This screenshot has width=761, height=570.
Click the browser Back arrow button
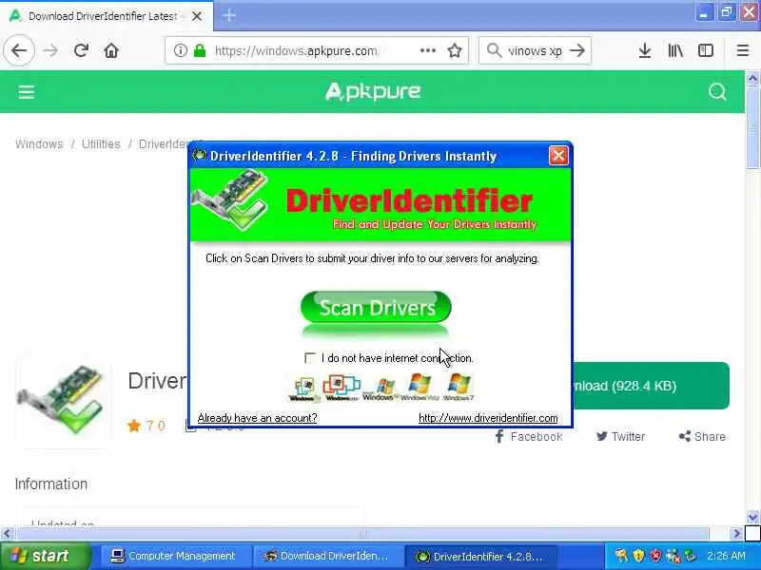point(19,50)
